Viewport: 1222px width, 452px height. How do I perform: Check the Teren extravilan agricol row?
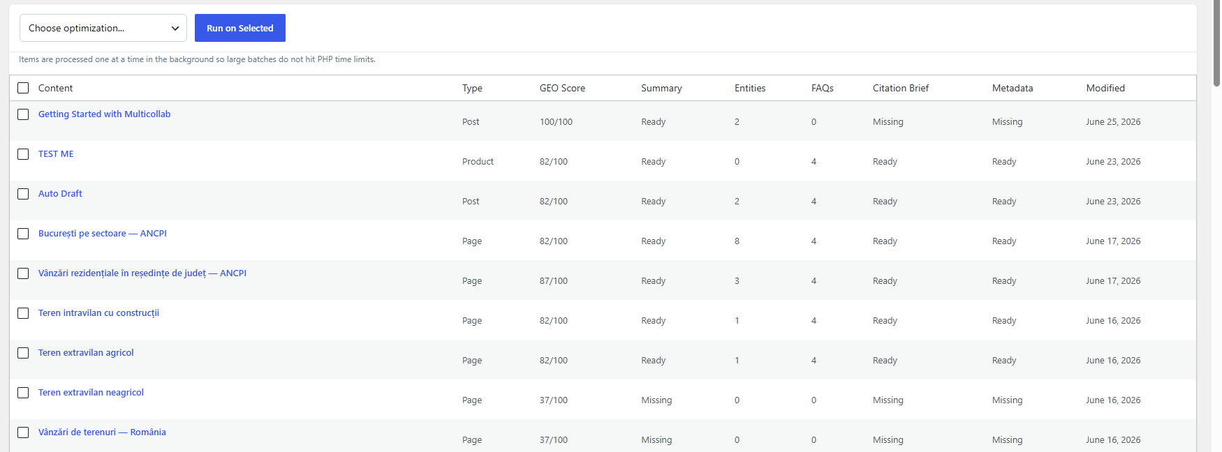click(x=23, y=353)
